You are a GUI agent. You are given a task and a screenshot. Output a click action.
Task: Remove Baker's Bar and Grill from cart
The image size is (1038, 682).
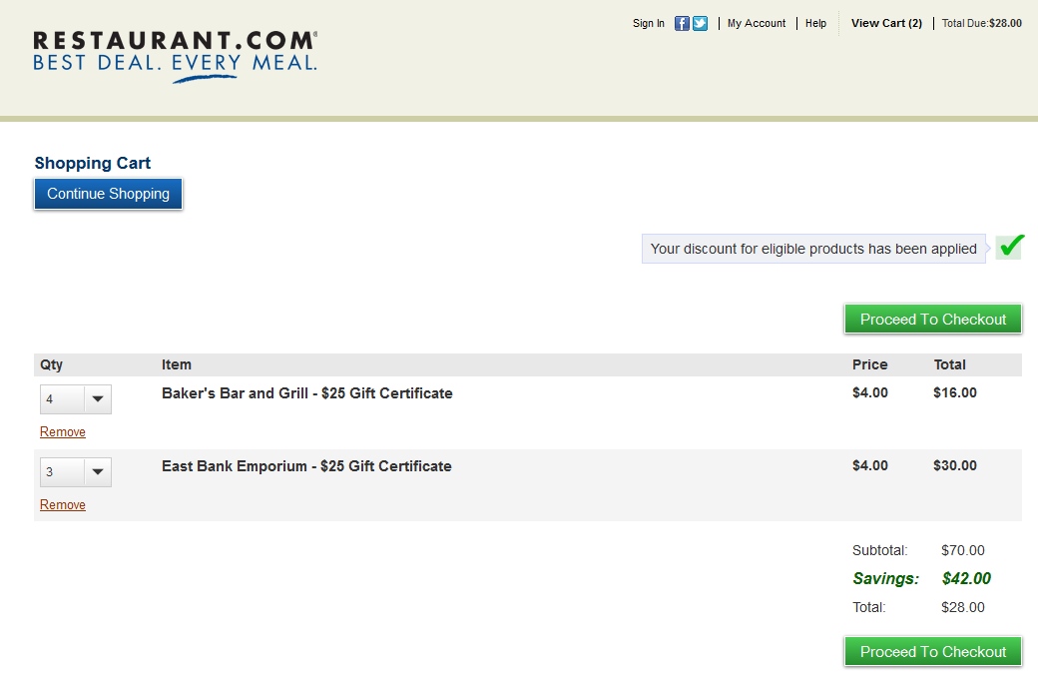pyautogui.click(x=63, y=432)
